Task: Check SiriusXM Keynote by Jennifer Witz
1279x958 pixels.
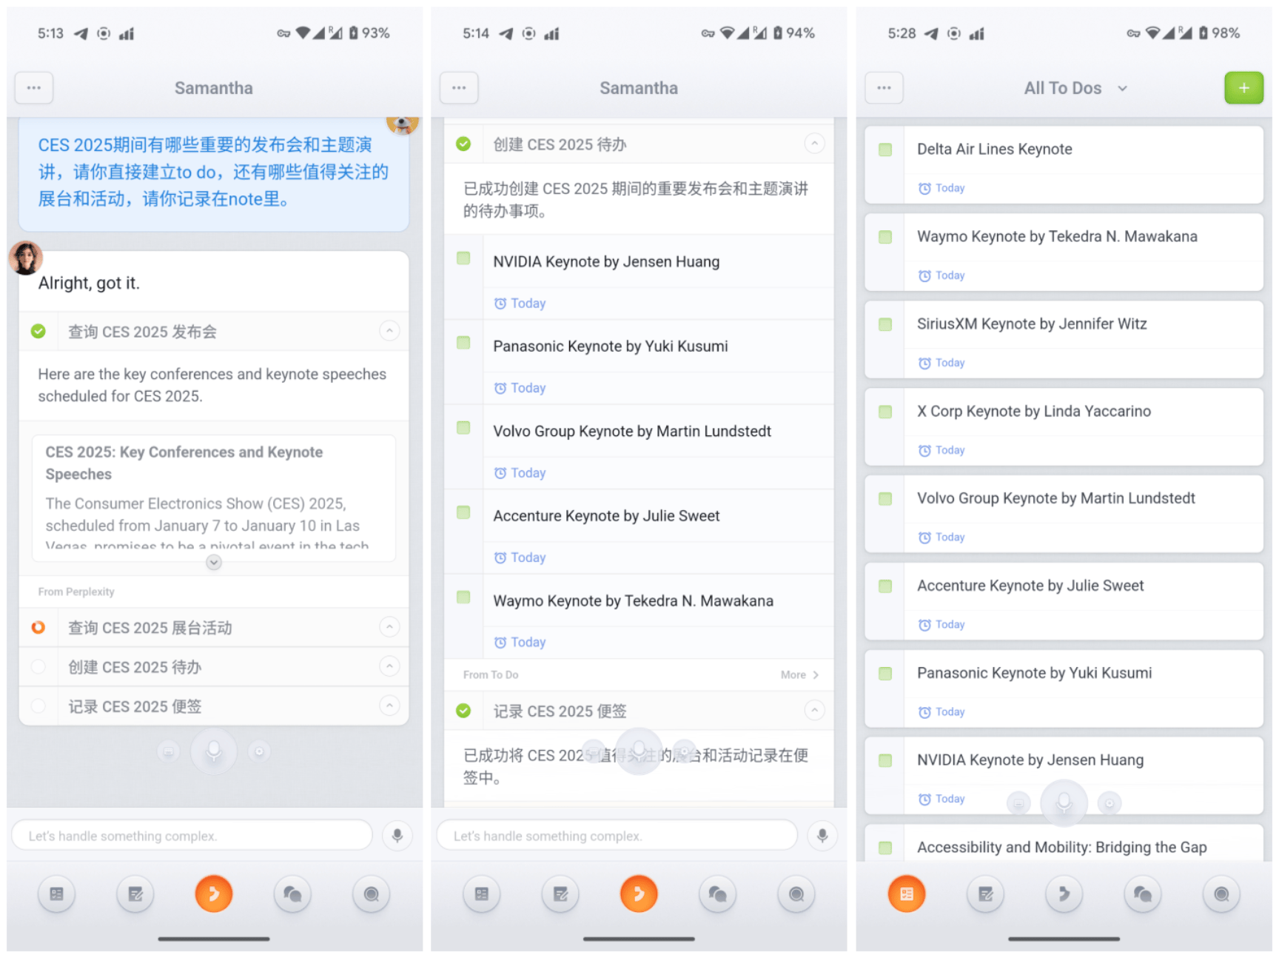Action: point(885,324)
